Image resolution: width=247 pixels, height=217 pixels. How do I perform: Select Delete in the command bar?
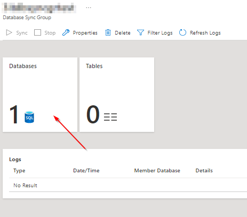click(123, 33)
